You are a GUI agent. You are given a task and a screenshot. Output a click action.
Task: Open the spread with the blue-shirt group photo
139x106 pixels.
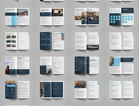17,90
